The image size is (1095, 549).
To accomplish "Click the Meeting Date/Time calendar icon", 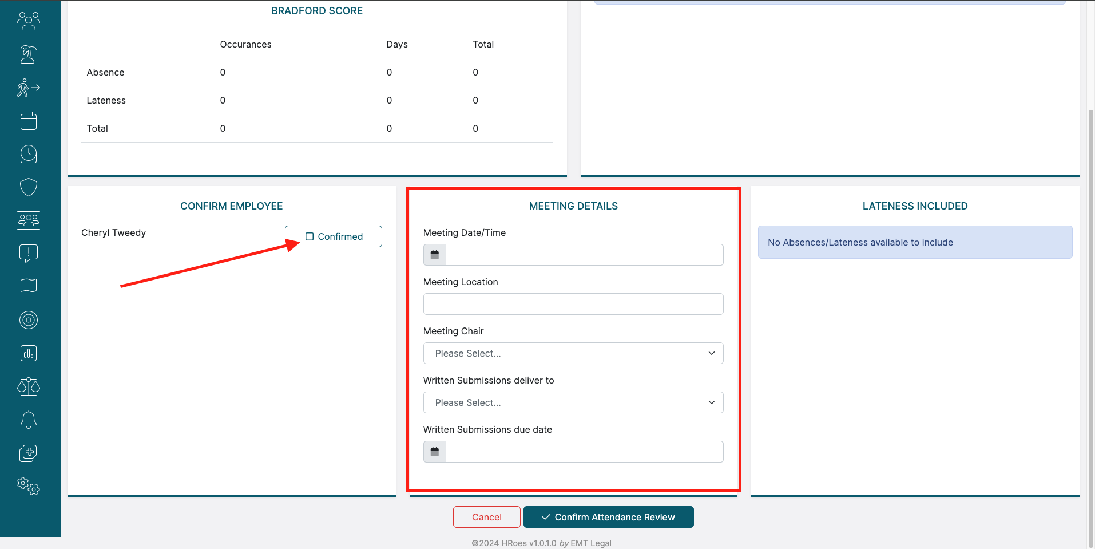I will pyautogui.click(x=435, y=255).
